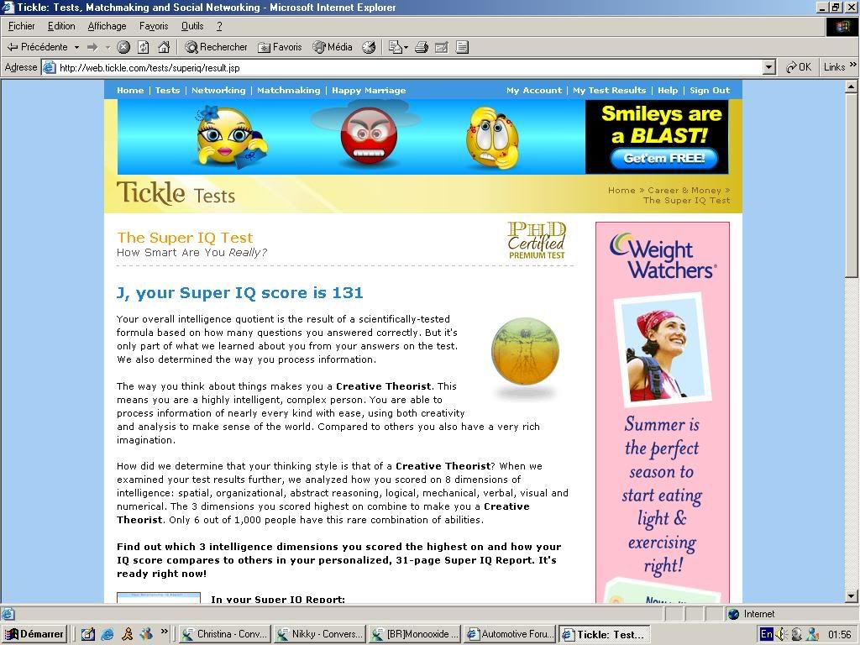Open the address bar dropdown arrow

coord(768,67)
